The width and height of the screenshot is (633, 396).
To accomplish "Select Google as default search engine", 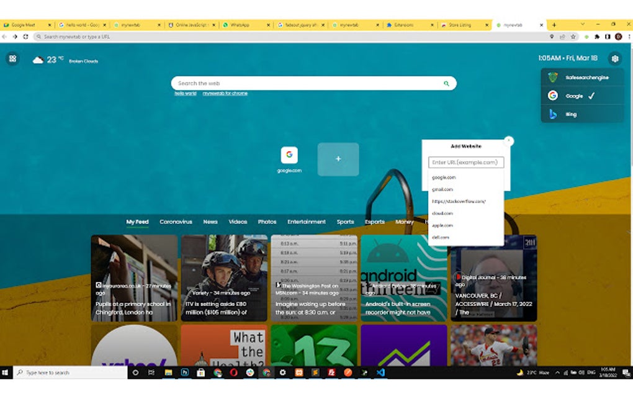I will pos(576,96).
